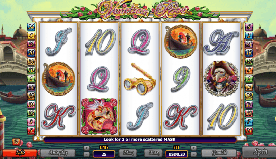Select payline marker 21 on the right
Viewport: 276px width, 159px height.
(249, 130)
